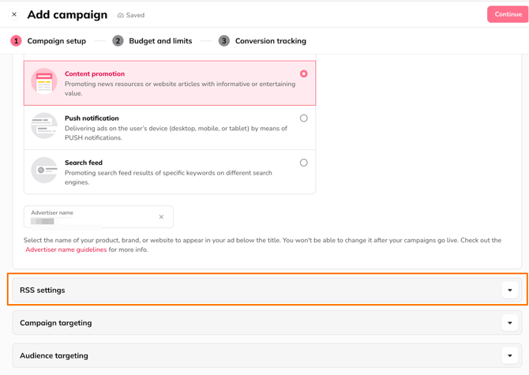
Task: Select the Push notification radio button
Action: [x=303, y=118]
